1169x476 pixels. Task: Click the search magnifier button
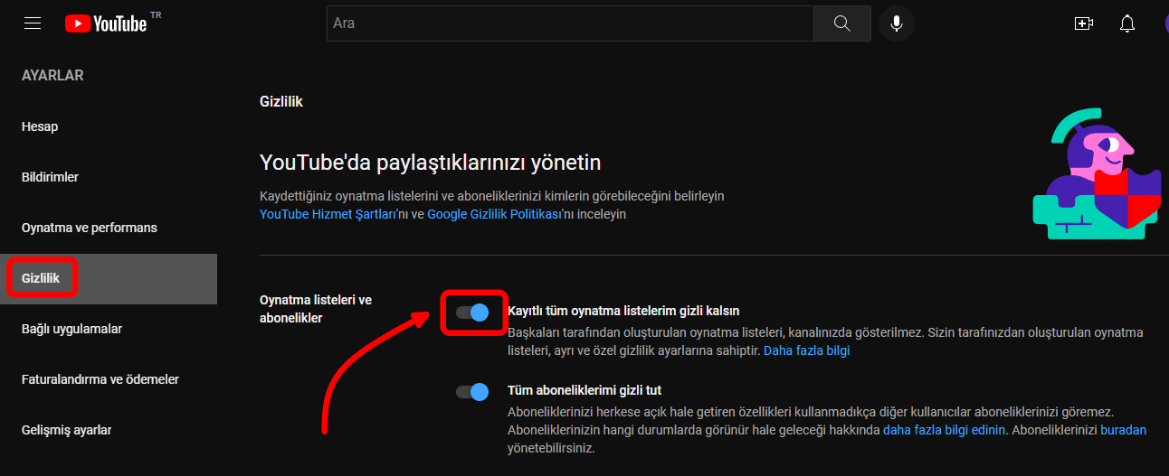pos(842,23)
